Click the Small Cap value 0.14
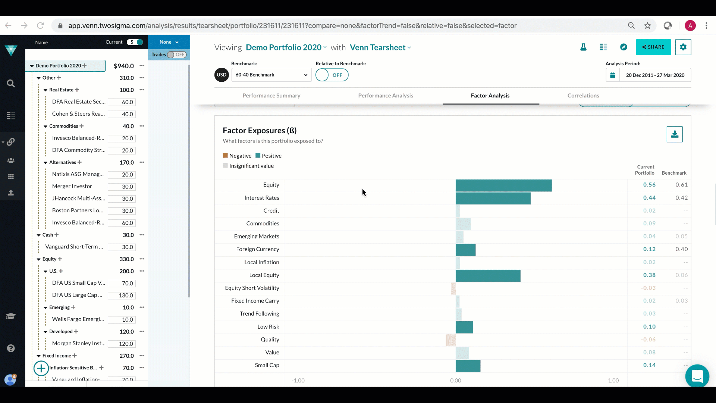 click(649, 365)
